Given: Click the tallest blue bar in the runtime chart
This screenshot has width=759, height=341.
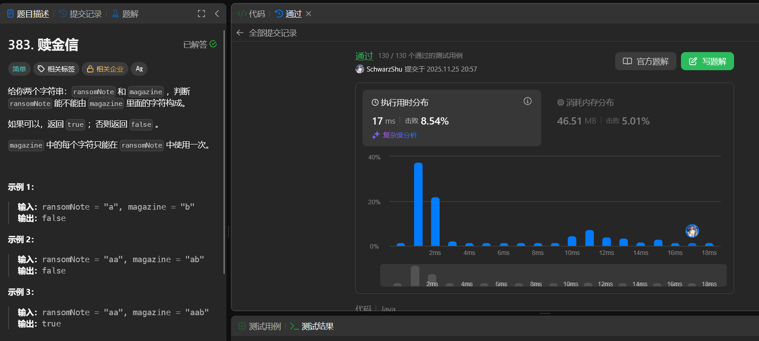Looking at the screenshot, I should (418, 204).
